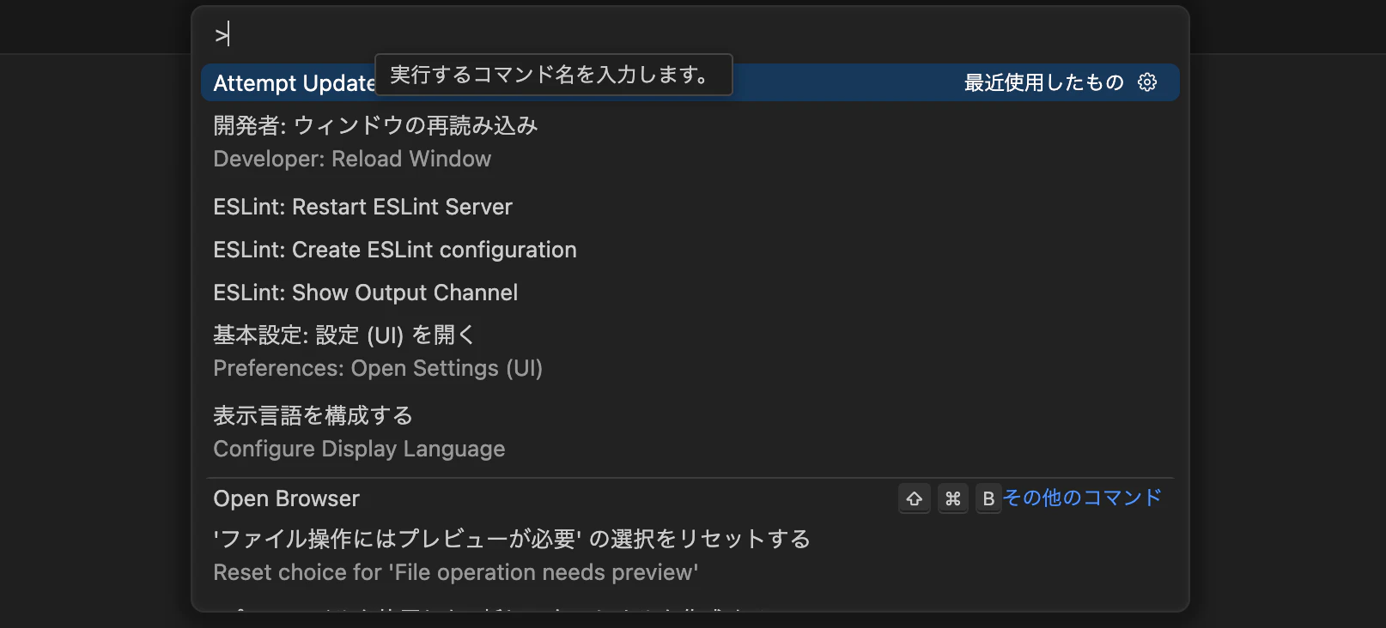The height and width of the screenshot is (628, 1386).
Task: Run the Open Browser command
Action: pyautogui.click(x=690, y=498)
